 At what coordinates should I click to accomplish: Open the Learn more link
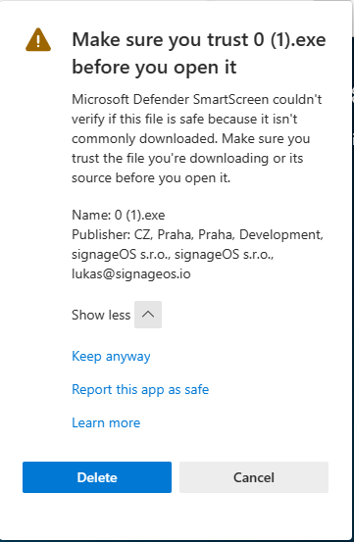click(x=106, y=422)
